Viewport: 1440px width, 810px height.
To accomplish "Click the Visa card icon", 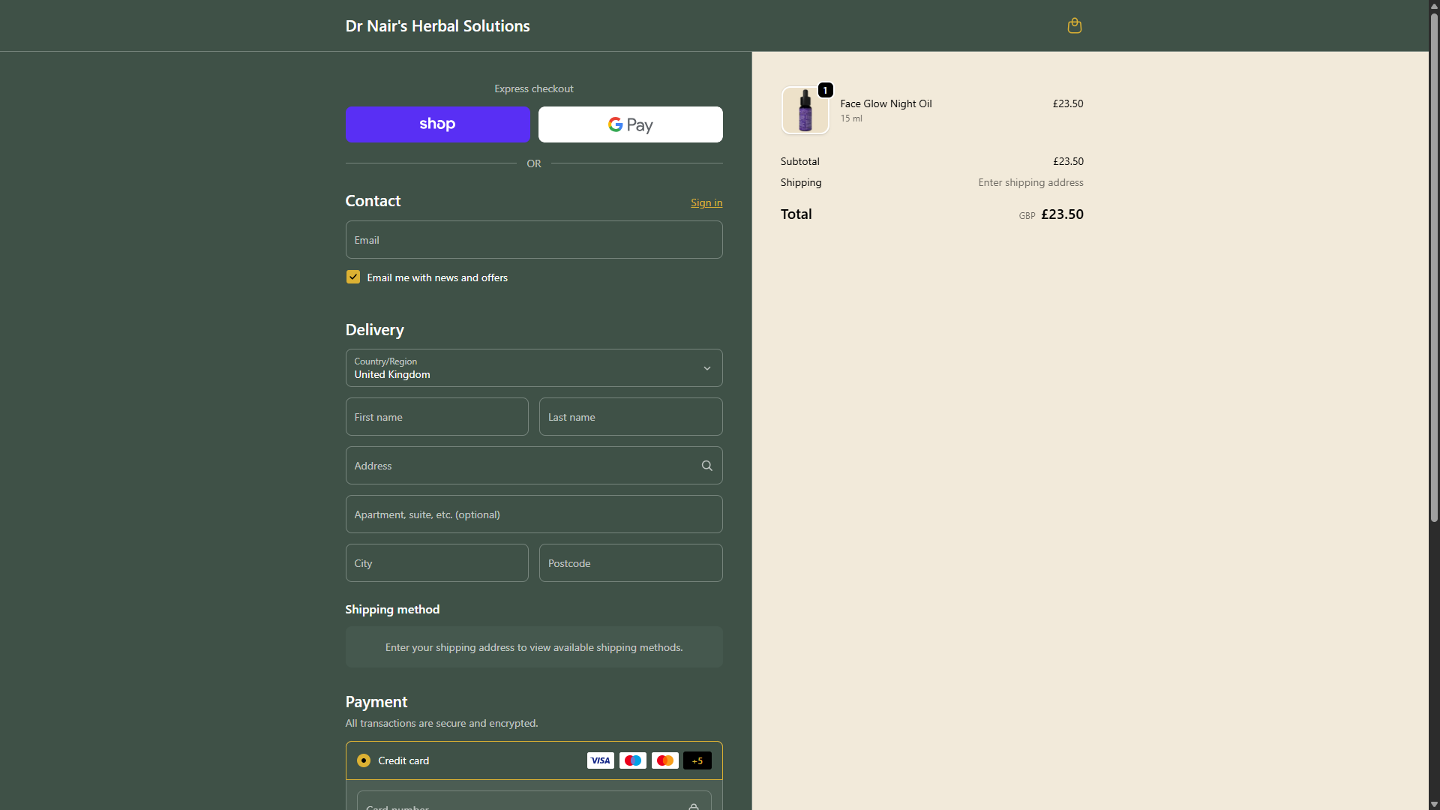I will coord(600,760).
